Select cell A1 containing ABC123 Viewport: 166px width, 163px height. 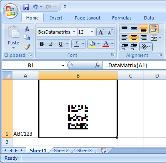tap(25, 109)
